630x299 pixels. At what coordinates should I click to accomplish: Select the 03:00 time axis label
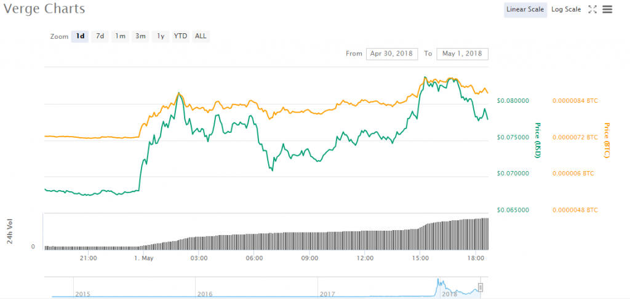(x=199, y=258)
